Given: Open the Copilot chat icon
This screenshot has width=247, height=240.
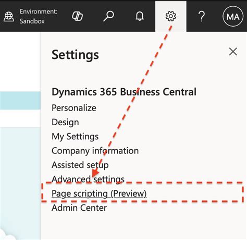Looking at the screenshot, I should (x=77, y=16).
